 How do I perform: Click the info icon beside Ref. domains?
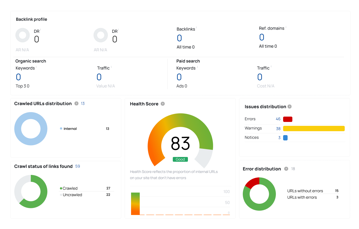(286, 27)
